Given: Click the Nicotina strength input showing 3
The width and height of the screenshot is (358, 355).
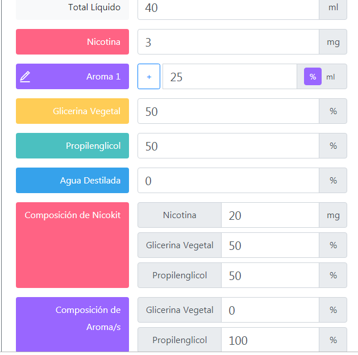Looking at the screenshot, I should click(x=228, y=42).
